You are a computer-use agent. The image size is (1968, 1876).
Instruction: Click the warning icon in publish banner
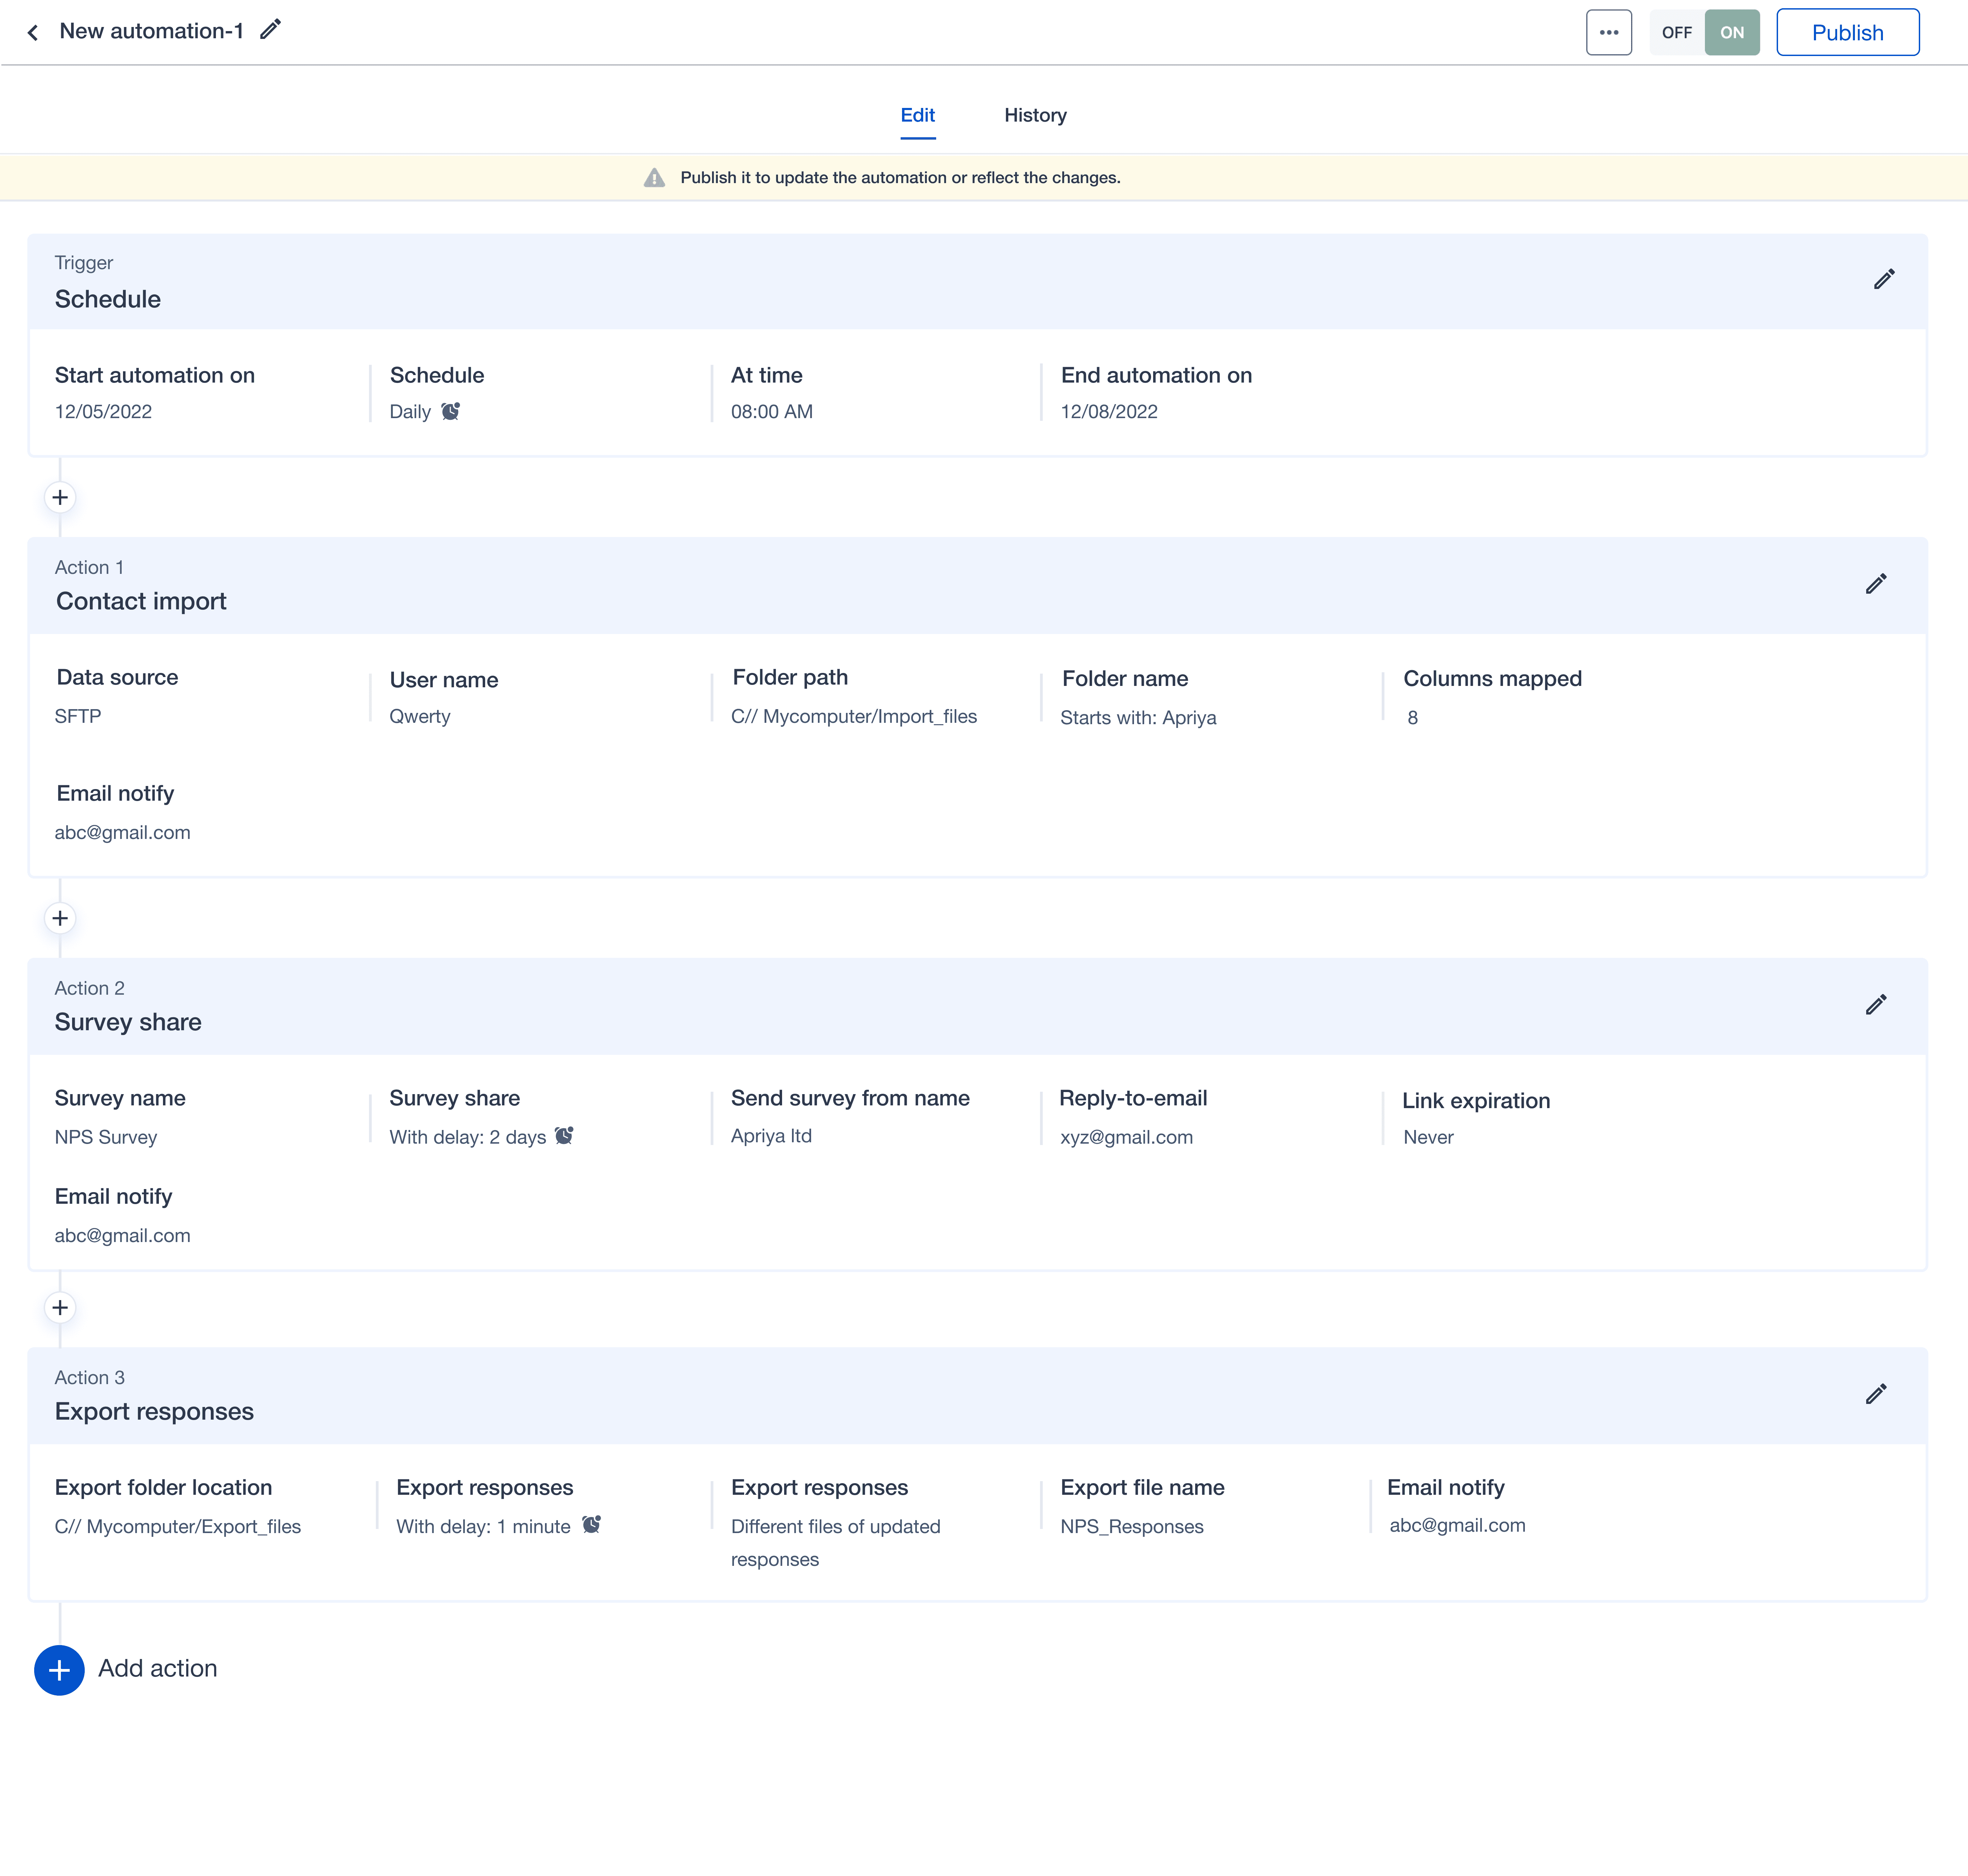654,178
